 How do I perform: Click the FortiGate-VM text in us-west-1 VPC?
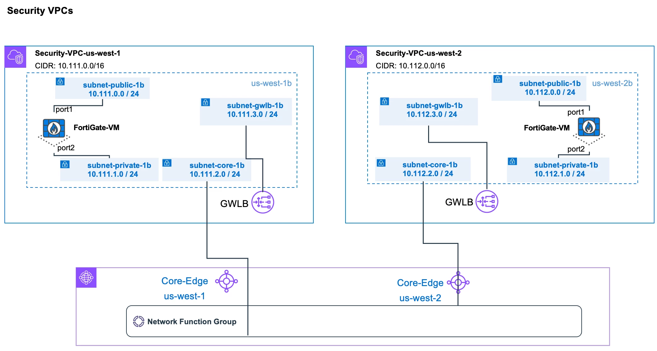click(x=96, y=128)
